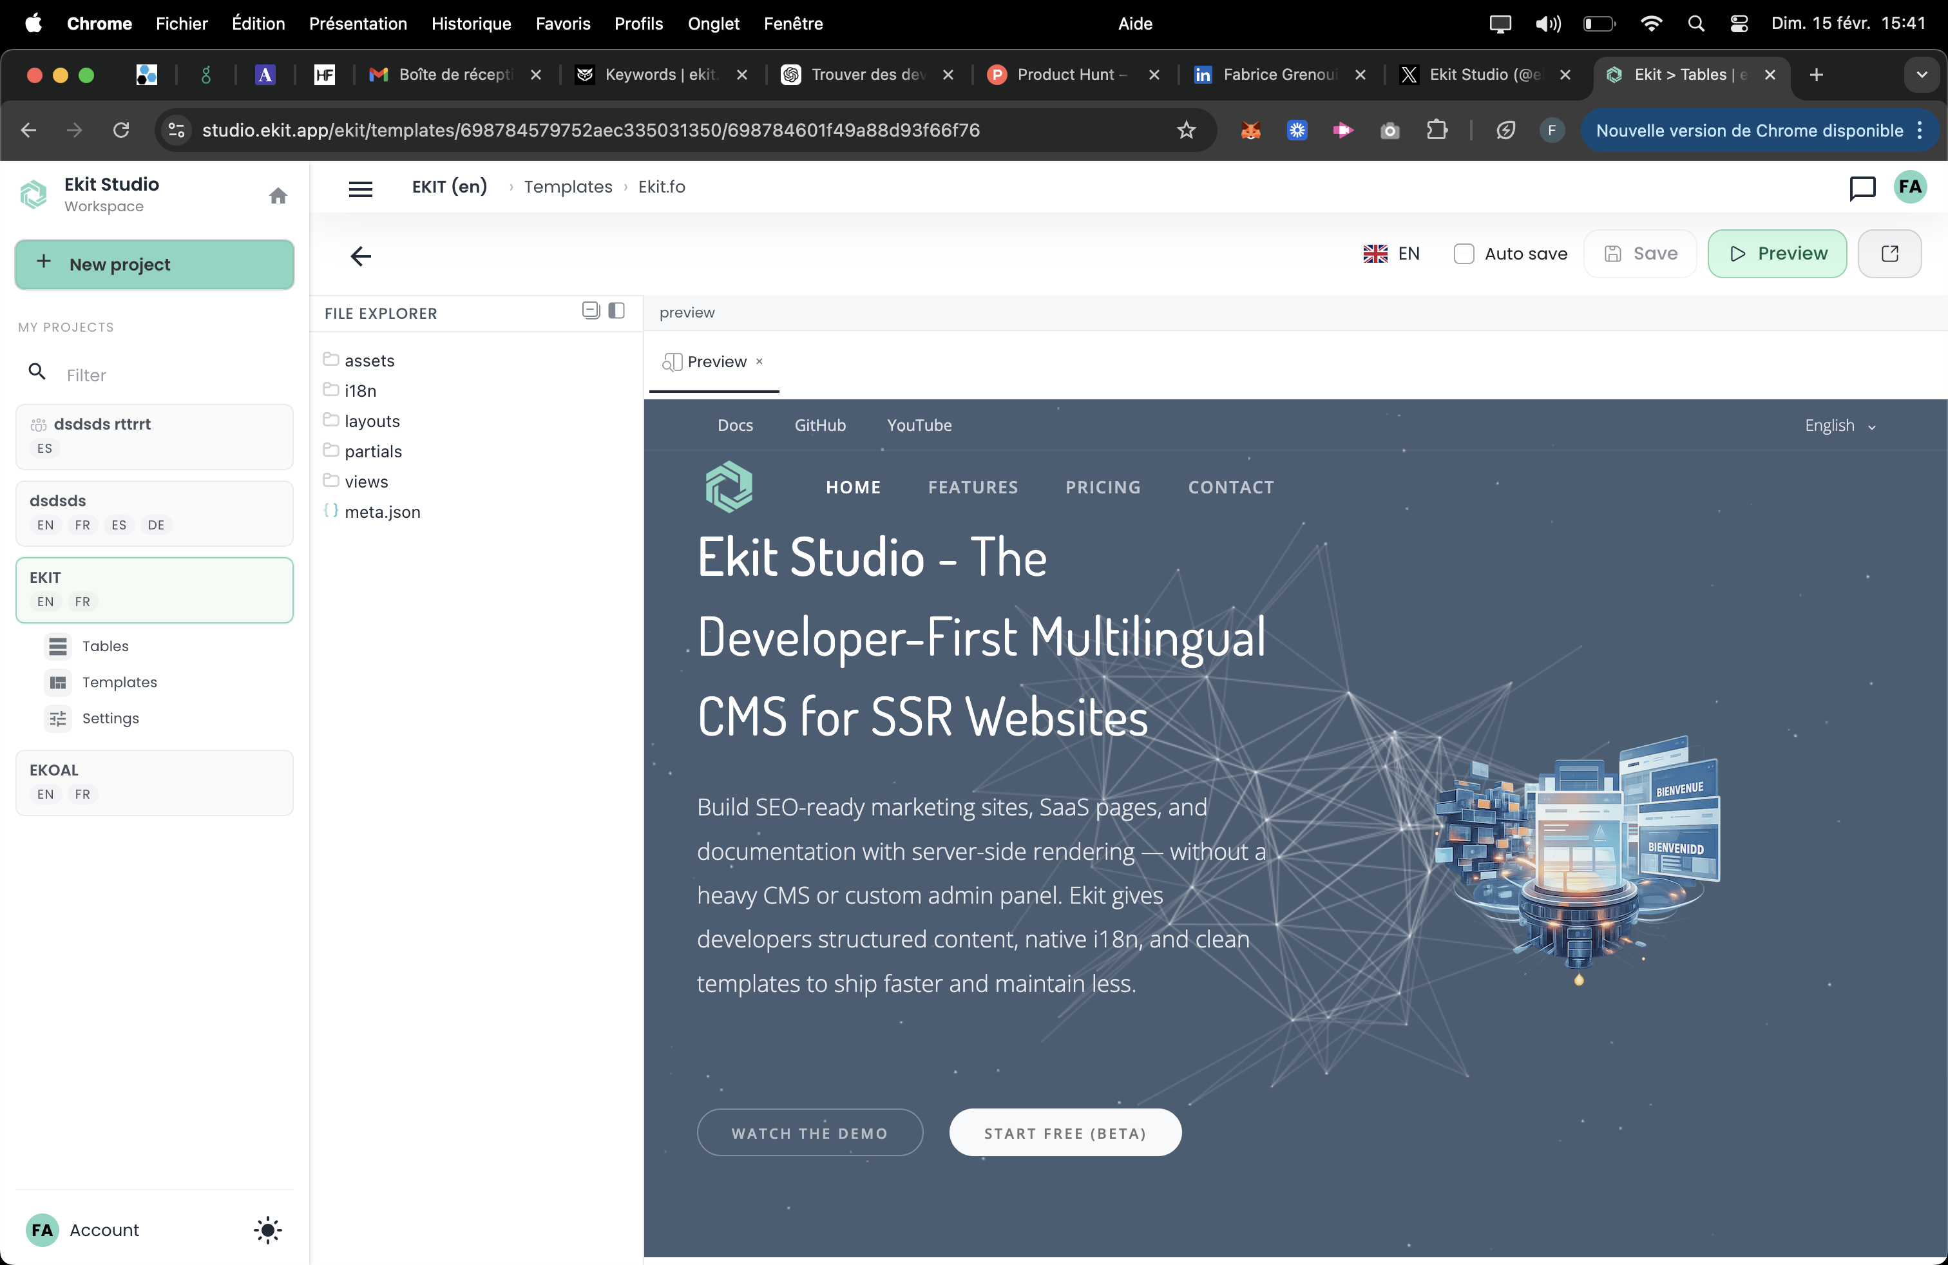The width and height of the screenshot is (1948, 1265).
Task: Enable the Auto save checkbox
Action: tap(1464, 254)
